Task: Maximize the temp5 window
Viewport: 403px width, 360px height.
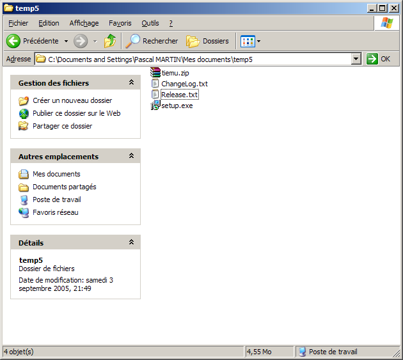Action: (x=382, y=8)
